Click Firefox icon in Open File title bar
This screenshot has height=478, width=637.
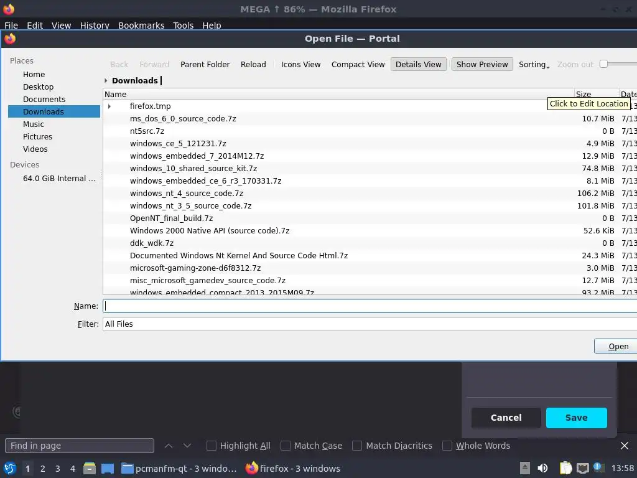pos(10,39)
